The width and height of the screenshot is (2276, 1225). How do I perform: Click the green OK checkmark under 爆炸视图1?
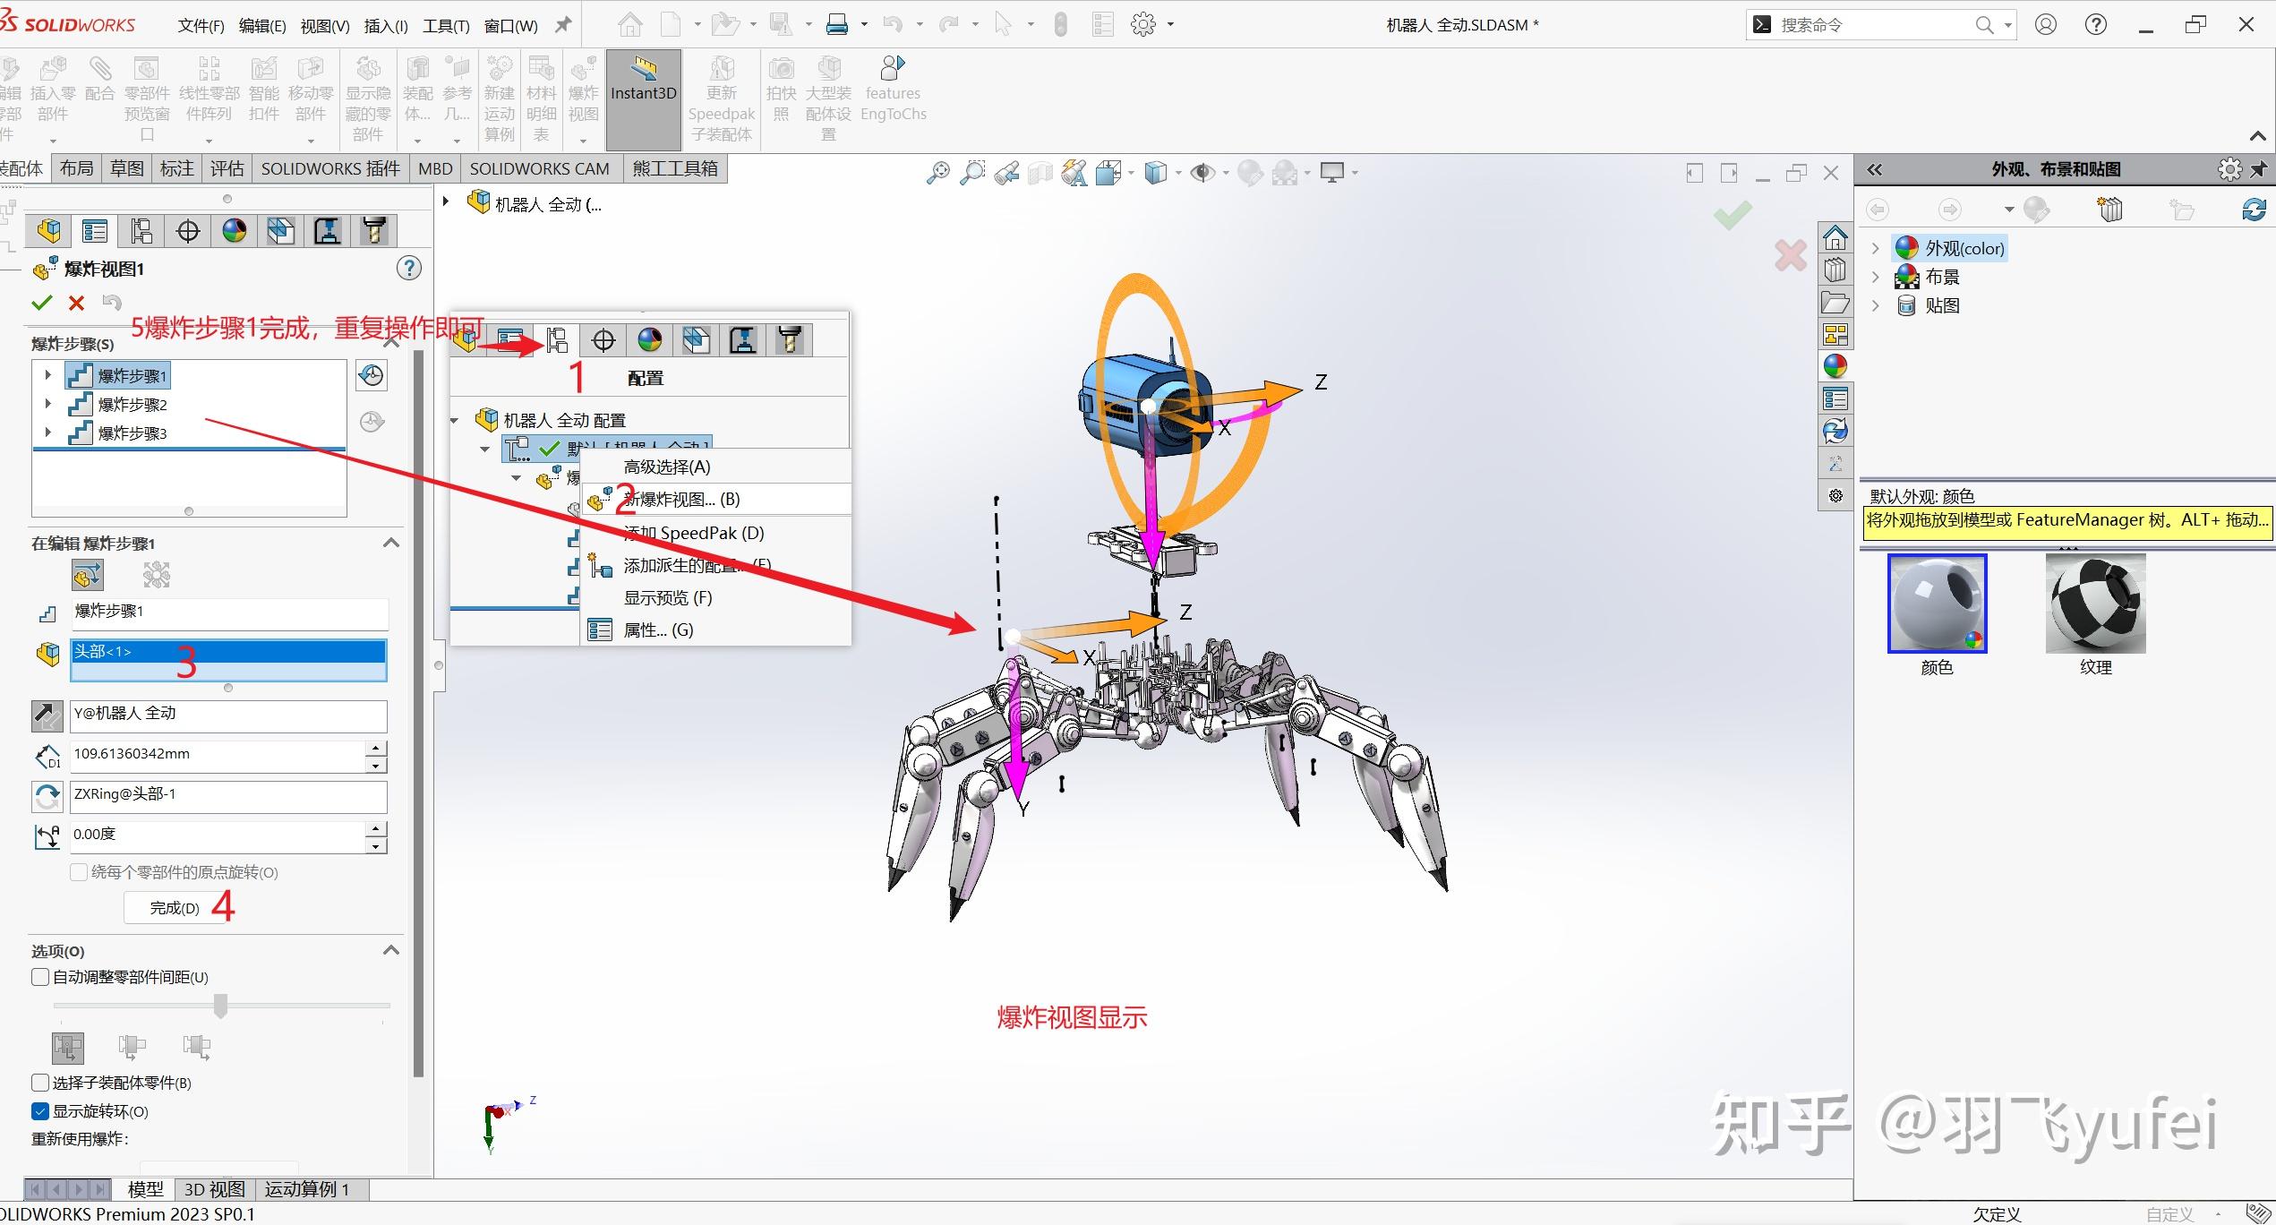(41, 303)
